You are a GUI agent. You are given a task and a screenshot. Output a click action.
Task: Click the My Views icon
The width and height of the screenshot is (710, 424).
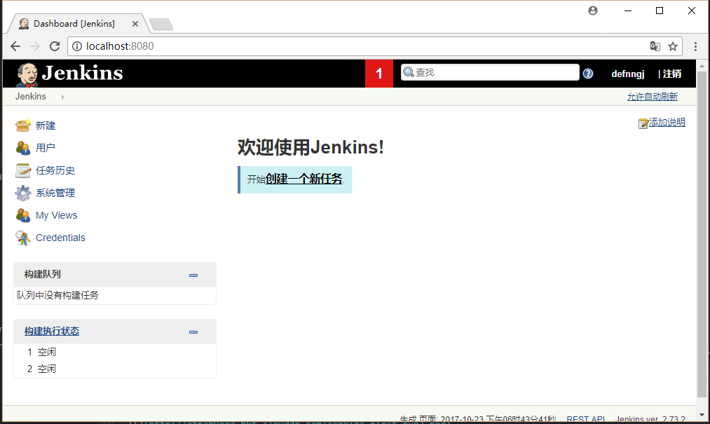(x=22, y=215)
